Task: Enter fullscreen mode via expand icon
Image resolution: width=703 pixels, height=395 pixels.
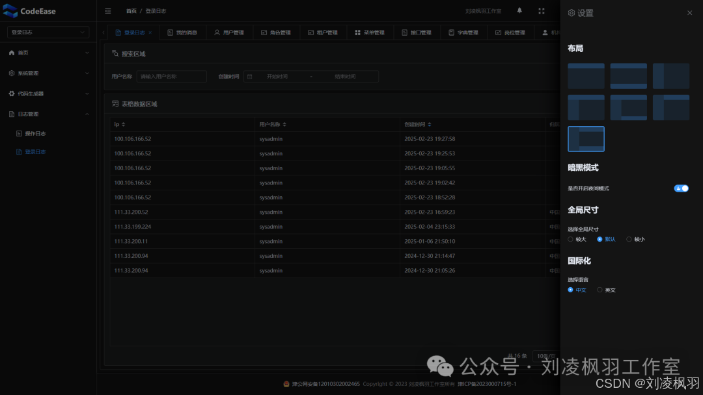Action: point(542,11)
